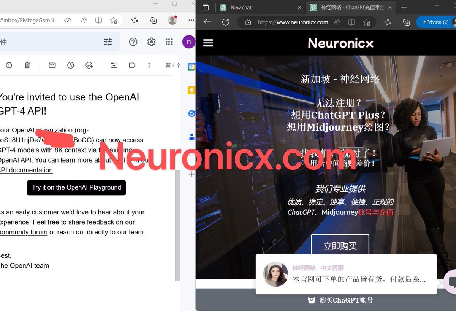The width and height of the screenshot is (456, 311).
Task: Click Try it on the OpenAI Playground
Action: (76, 187)
